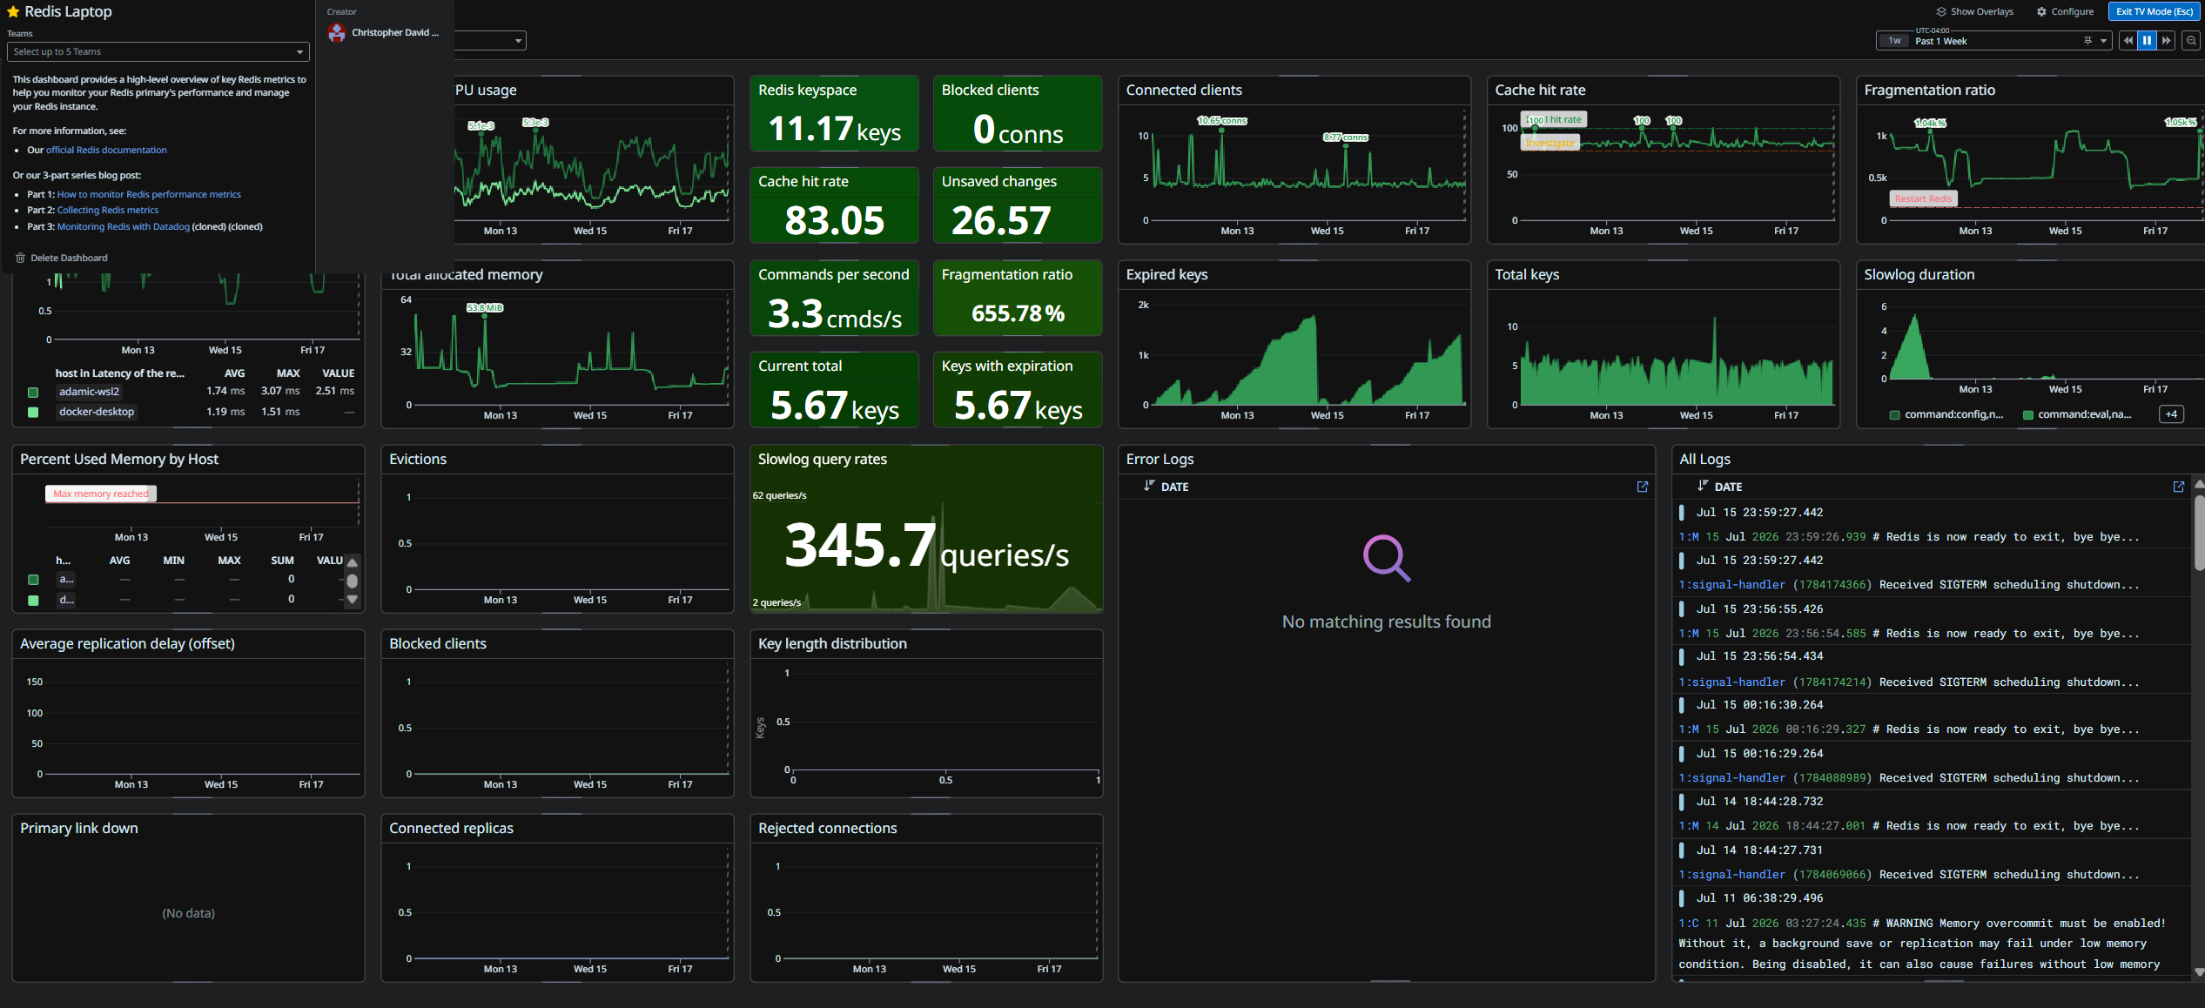Pause live dashboard updates
Image resolution: width=2205 pixels, height=1008 pixels.
pos(2148,41)
